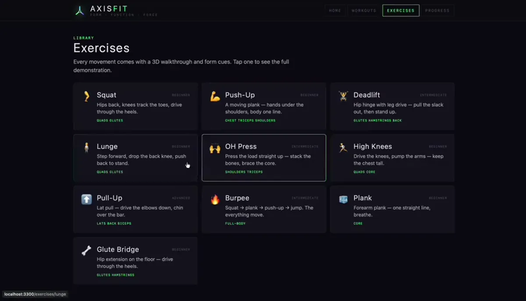
Task: Open the Deadlift exercise title
Action: 367,95
